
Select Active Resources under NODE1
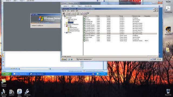point(74,29)
